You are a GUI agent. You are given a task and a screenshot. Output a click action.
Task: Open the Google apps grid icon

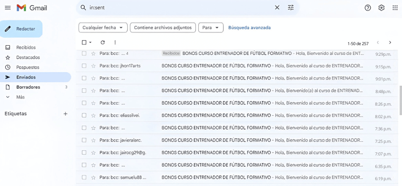pyautogui.click(x=395, y=8)
